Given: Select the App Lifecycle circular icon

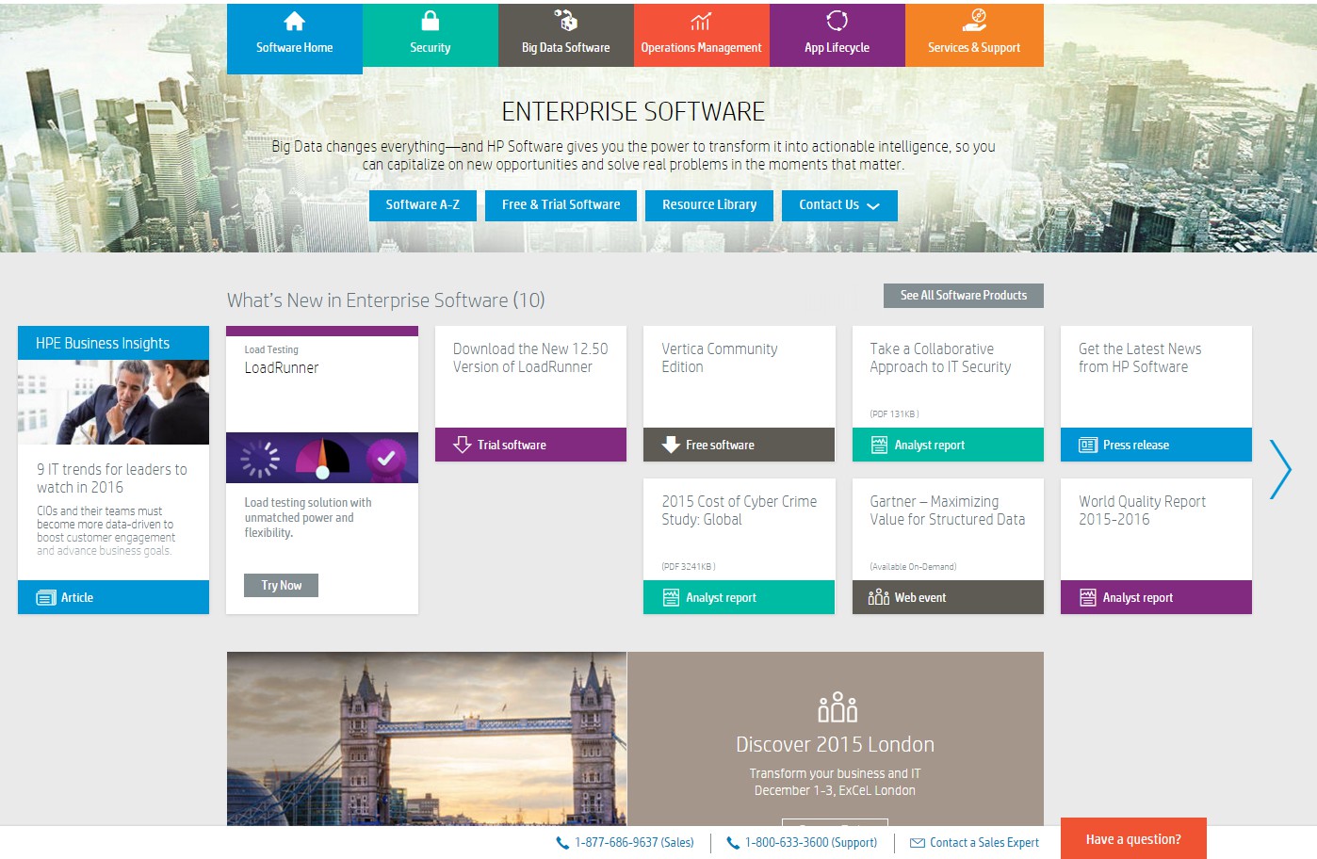Looking at the screenshot, I should pos(837,21).
